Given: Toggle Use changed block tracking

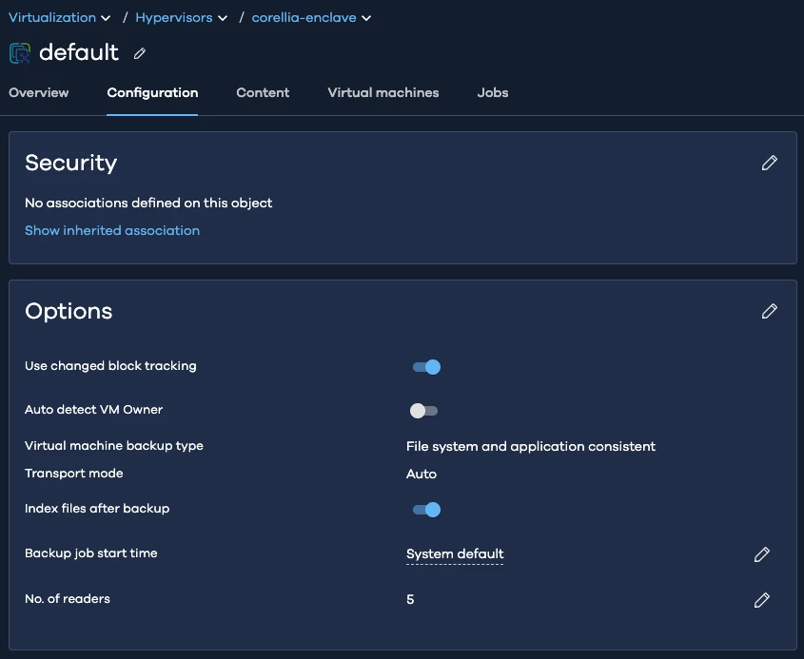Looking at the screenshot, I should click(x=426, y=367).
